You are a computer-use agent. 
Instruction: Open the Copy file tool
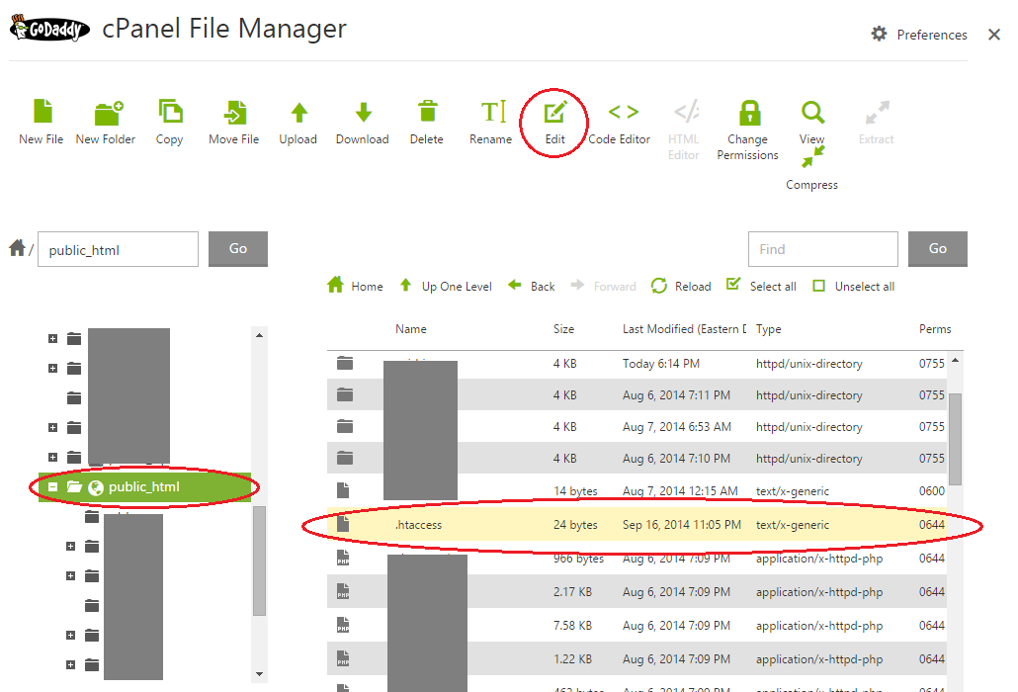coord(169,119)
